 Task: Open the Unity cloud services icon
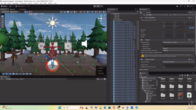[177, 6]
